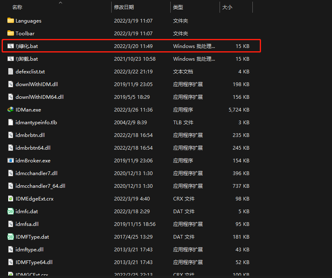Viewport: 332px width, 278px height.
Task: Select the file name idmfc.dat
Action: (x=27, y=211)
